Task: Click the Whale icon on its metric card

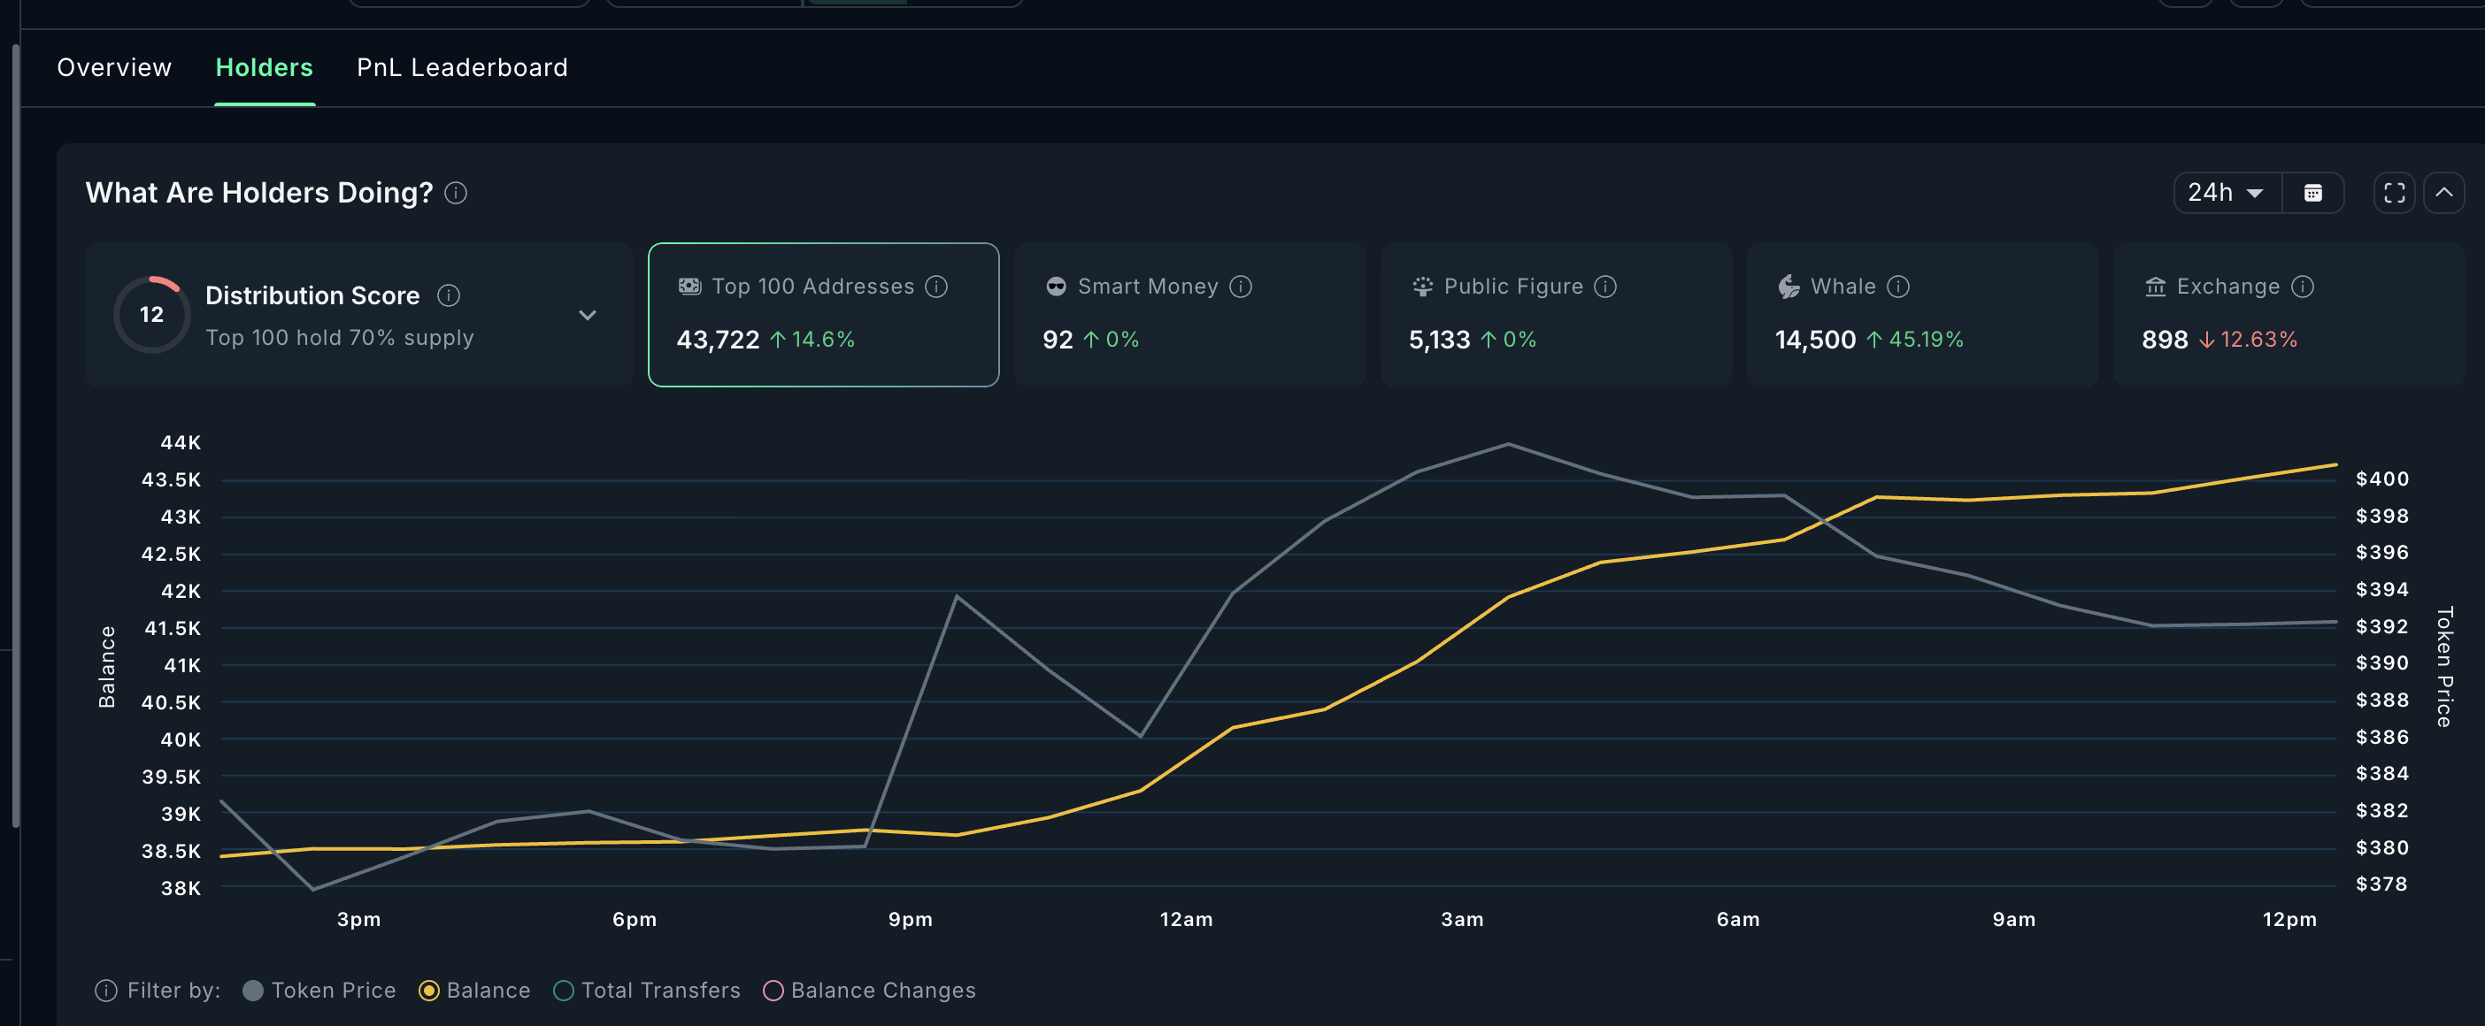Action: coord(1788,286)
